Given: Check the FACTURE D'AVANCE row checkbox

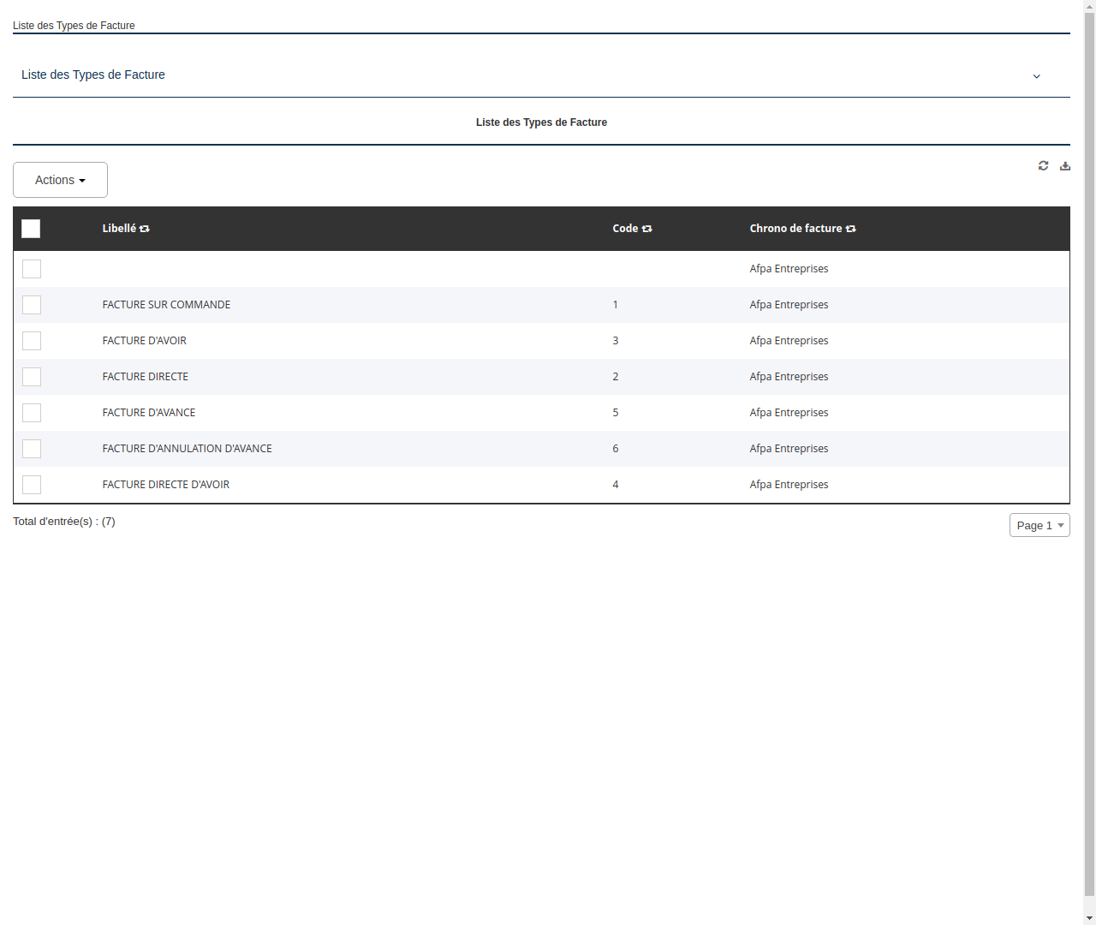Looking at the screenshot, I should point(31,413).
